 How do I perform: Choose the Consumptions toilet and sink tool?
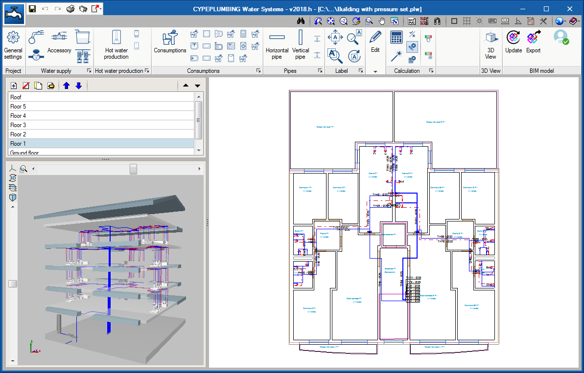click(x=170, y=43)
